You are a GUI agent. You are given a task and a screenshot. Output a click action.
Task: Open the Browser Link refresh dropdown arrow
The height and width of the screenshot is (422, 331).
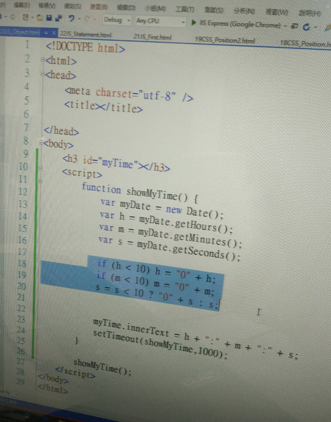[315, 27]
